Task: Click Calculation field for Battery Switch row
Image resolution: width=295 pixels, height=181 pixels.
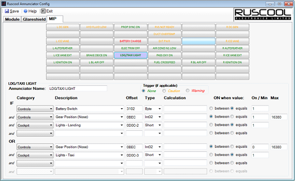Action: pos(185,109)
